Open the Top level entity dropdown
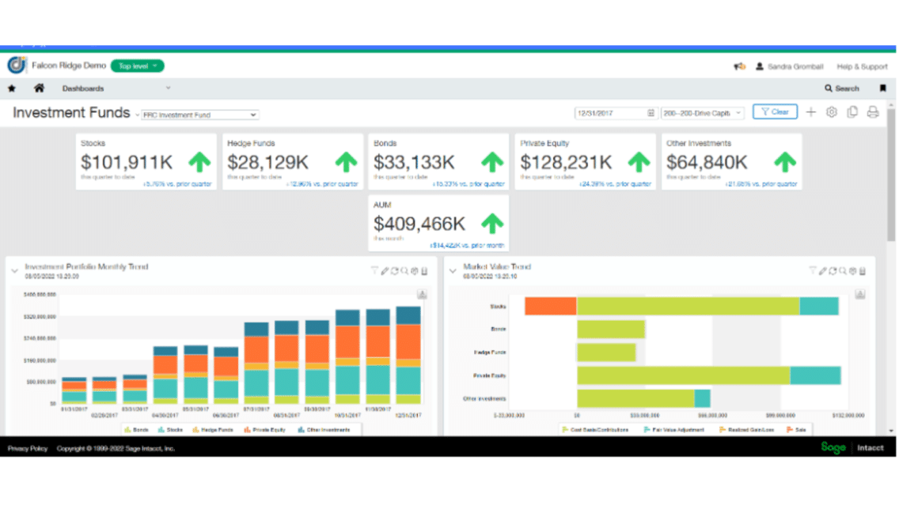Viewport: 899px width, 505px height. tap(138, 66)
